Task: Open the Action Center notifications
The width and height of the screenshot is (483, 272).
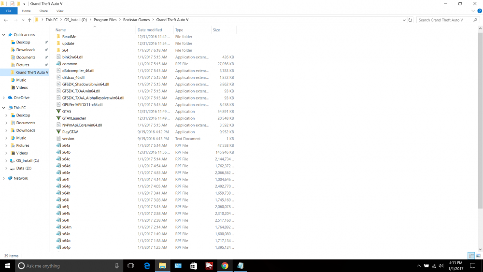Action: [473, 266]
